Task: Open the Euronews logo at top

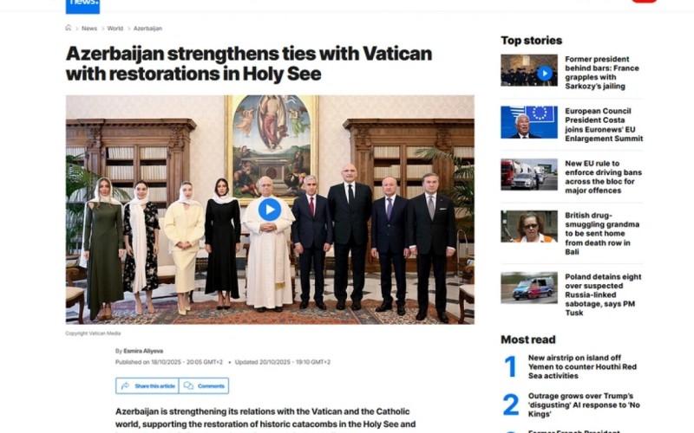Action: click(x=82, y=6)
